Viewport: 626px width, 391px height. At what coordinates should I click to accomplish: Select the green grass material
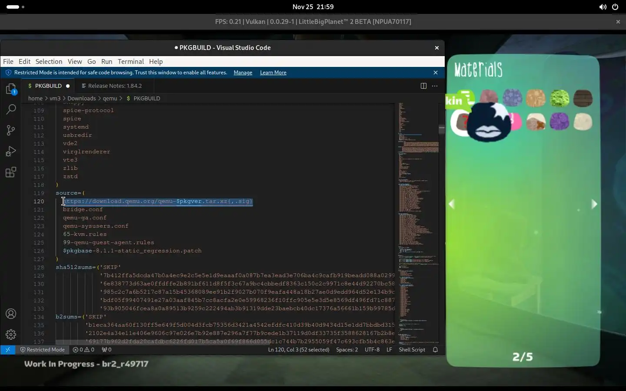click(x=559, y=98)
